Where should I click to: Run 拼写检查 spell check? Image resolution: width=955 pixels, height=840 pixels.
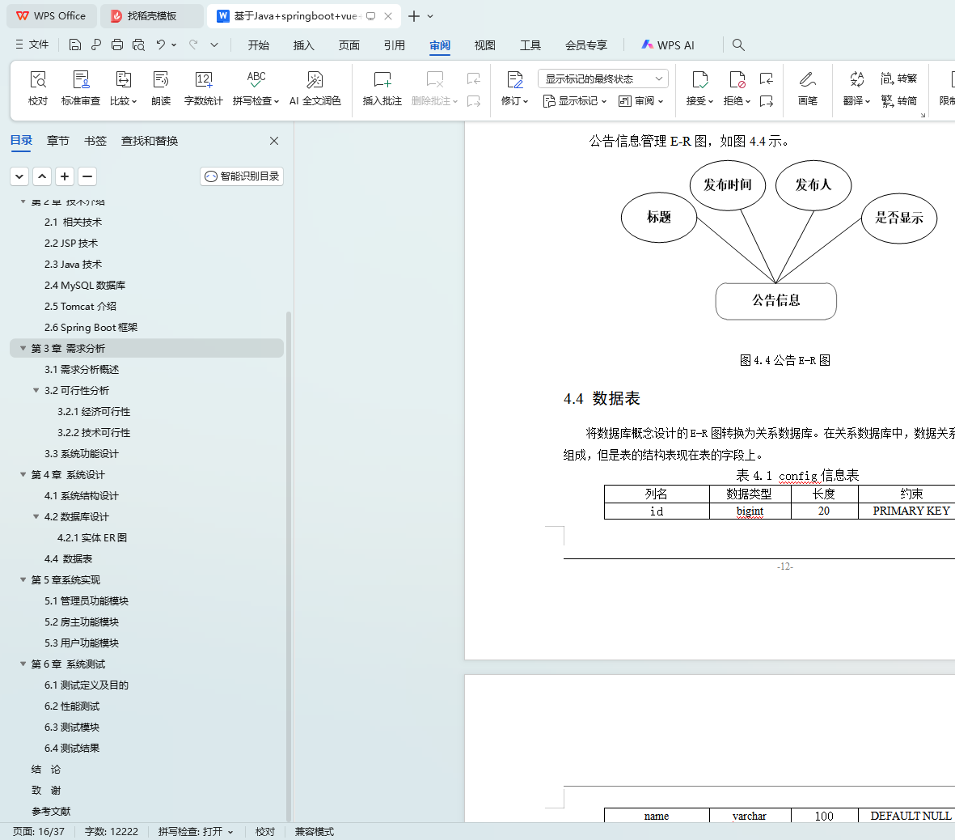(256, 87)
